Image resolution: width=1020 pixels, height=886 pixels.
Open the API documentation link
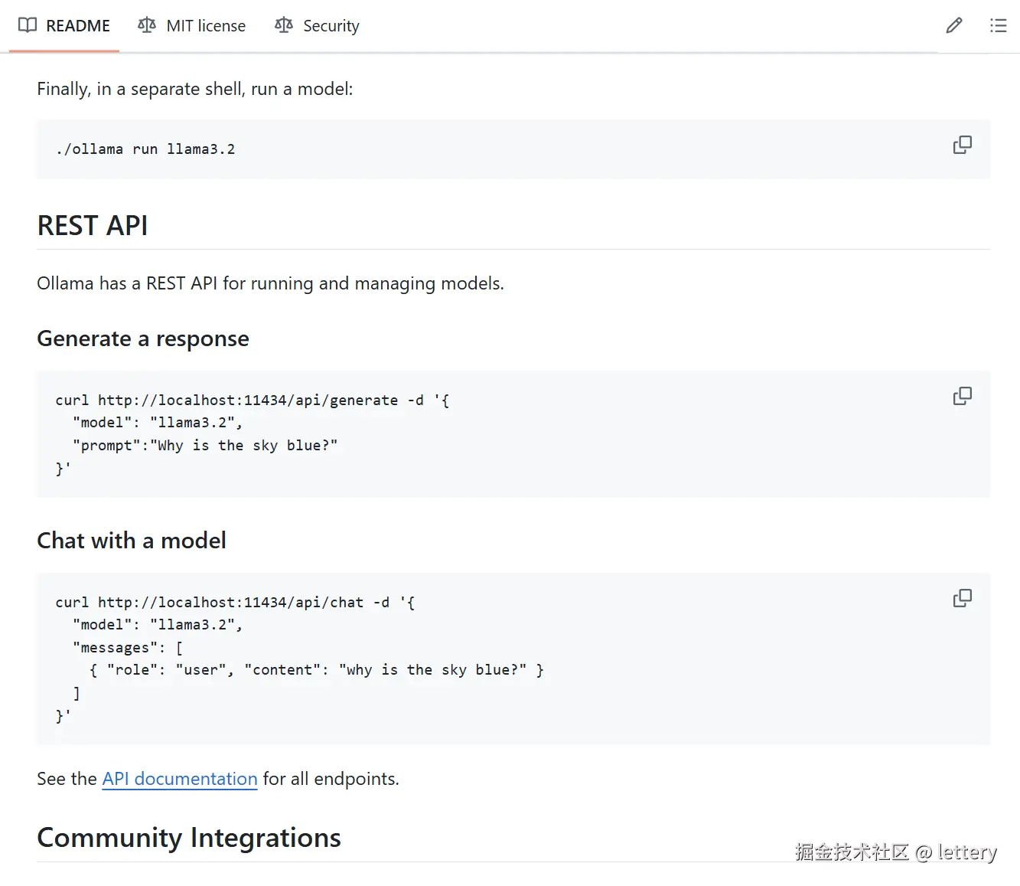pyautogui.click(x=180, y=779)
